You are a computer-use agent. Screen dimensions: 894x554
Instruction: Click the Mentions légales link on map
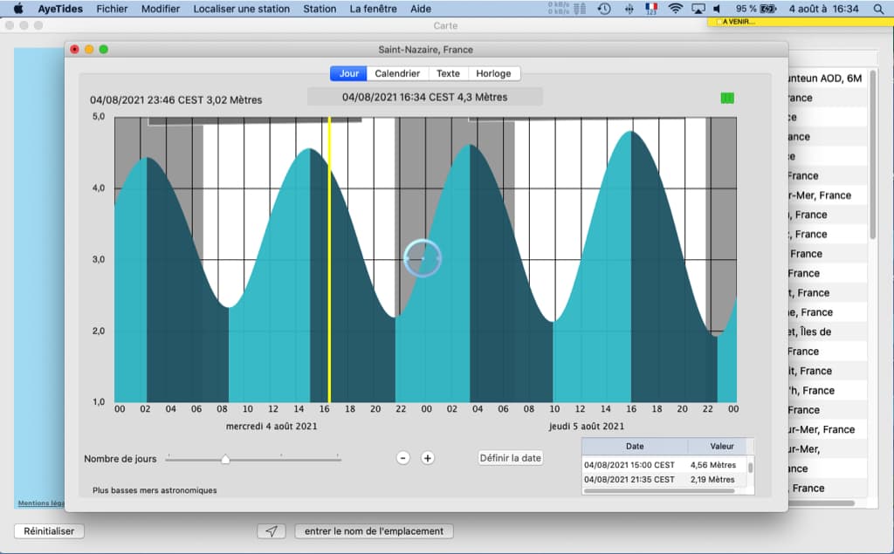[x=41, y=503]
